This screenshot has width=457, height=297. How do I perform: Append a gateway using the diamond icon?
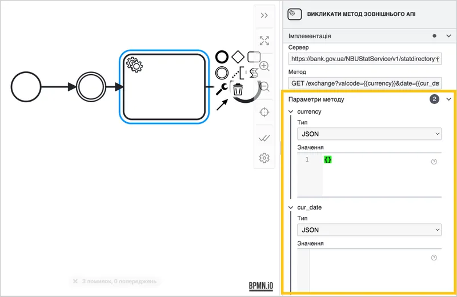[238, 57]
